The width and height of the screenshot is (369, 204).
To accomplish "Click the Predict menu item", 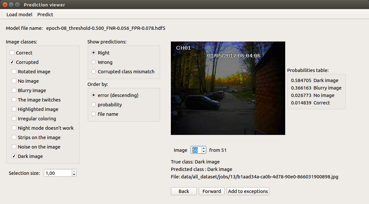I will (45, 15).
